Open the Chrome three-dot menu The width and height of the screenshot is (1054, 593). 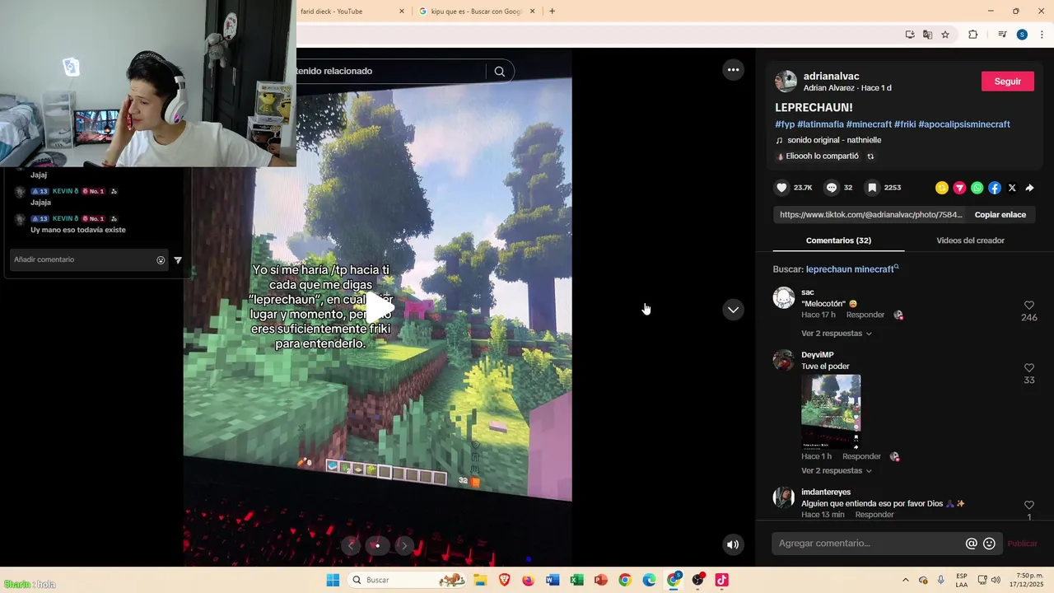pyautogui.click(x=1042, y=35)
